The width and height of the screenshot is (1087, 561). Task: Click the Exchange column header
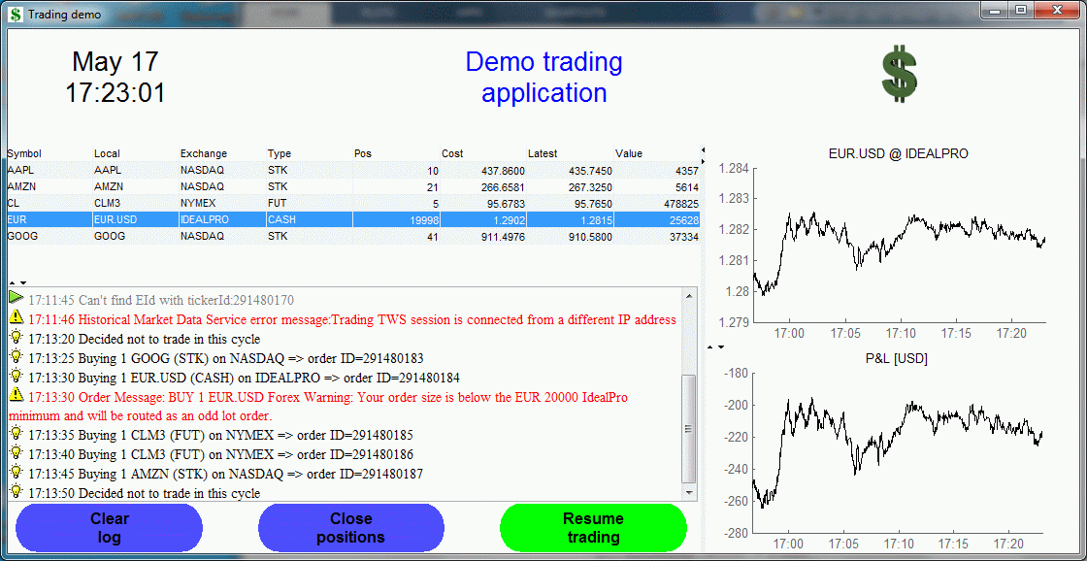tap(223, 153)
